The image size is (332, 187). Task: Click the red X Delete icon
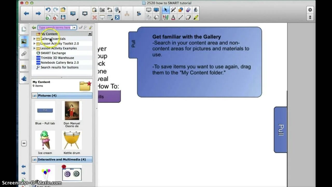(x=95, y=17)
